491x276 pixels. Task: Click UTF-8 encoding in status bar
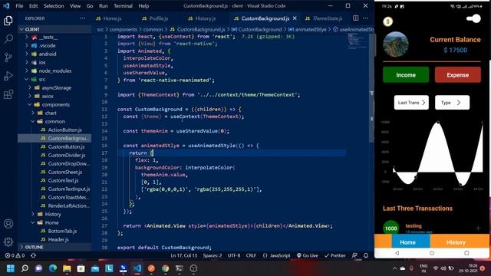[234, 255]
